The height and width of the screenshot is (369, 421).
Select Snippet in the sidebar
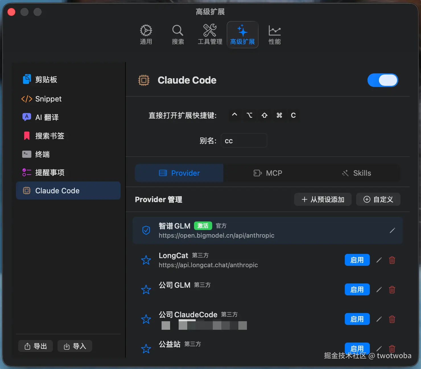(68, 99)
